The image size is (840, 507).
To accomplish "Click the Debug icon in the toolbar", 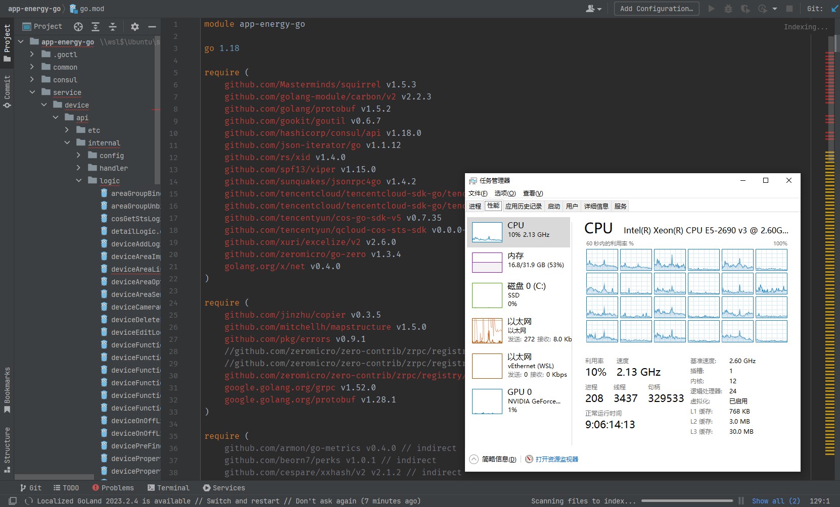I will [x=728, y=9].
